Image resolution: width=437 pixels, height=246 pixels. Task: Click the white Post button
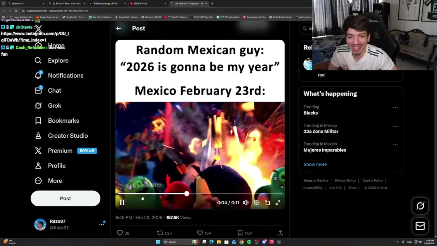[x=66, y=199]
